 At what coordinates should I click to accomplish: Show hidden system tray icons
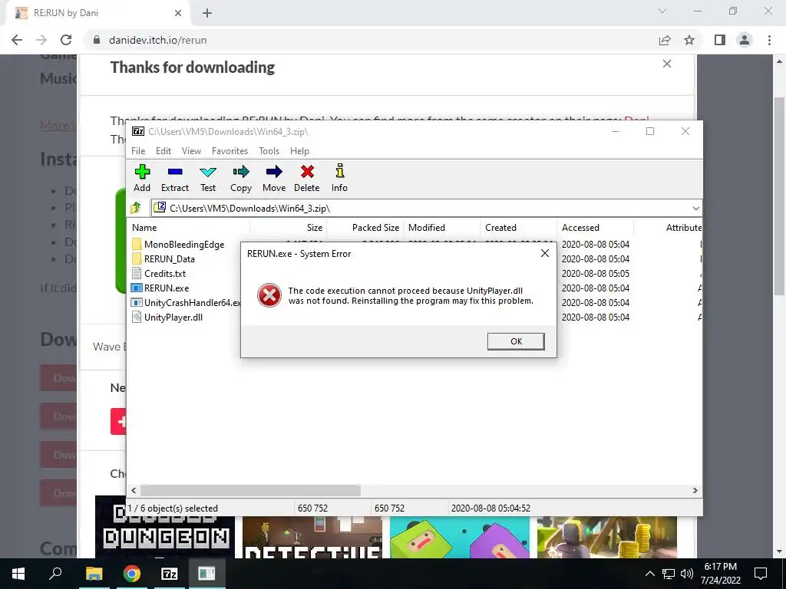649,574
